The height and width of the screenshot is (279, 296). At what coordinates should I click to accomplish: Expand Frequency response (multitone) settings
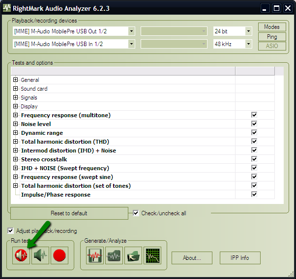[15, 115]
